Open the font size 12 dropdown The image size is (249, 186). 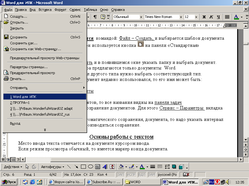click(196, 17)
